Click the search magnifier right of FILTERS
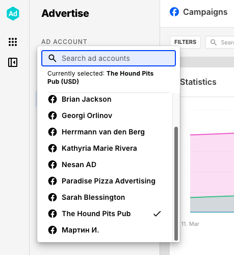 (213, 42)
